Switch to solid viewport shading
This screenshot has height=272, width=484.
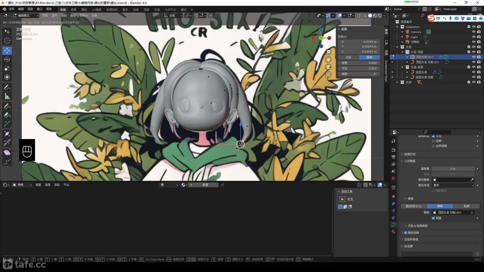tap(370, 16)
